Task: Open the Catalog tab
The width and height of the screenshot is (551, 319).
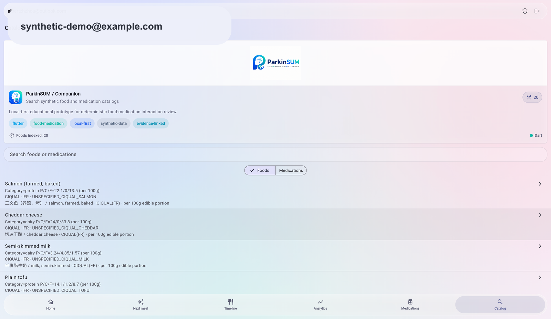Action: click(500, 305)
